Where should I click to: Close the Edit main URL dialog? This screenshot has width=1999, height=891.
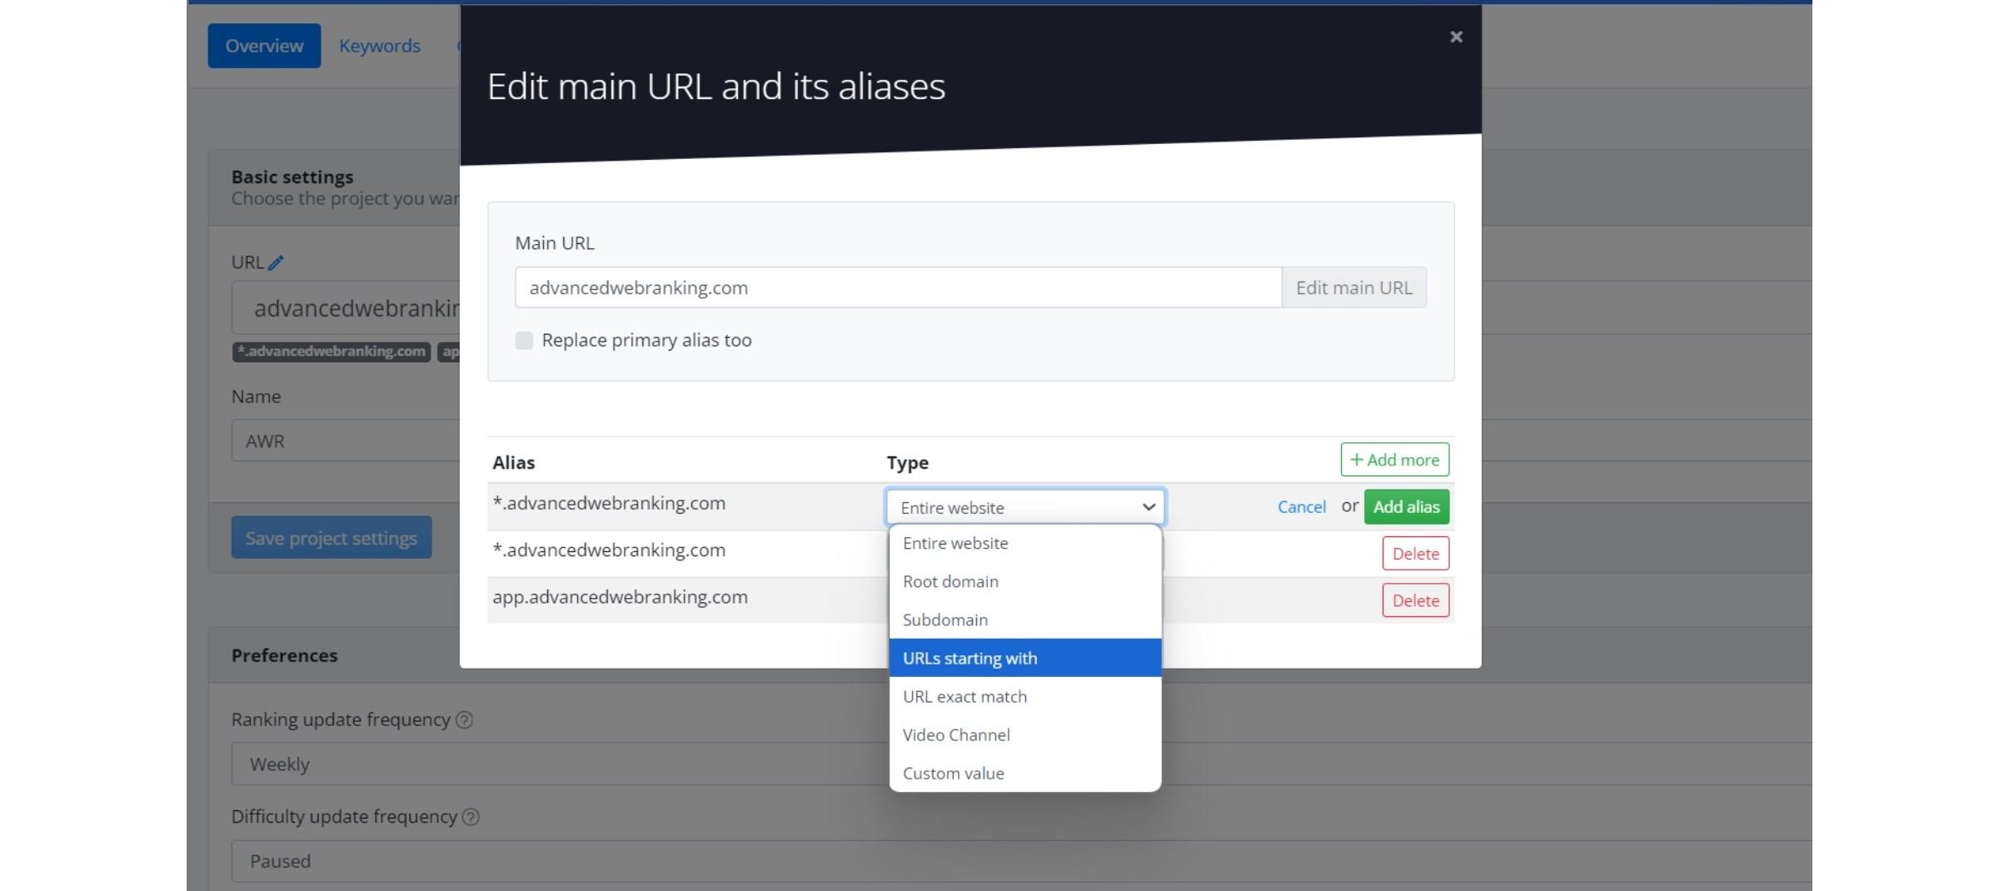1456,37
